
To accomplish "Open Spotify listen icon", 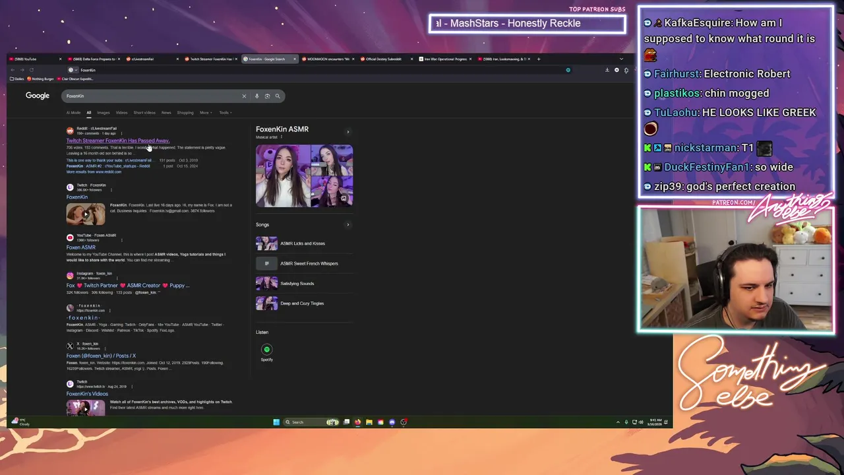I will (x=267, y=350).
